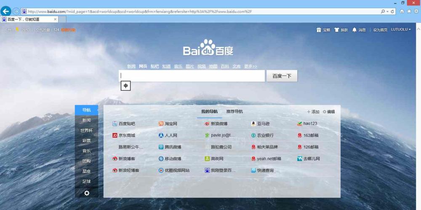Open 淘宝网 navigation shortcut
The image size is (421, 210).
[x=168, y=124]
